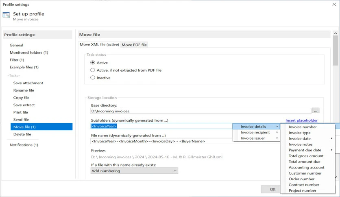Click the scrollbar up arrow
Viewport: 340px width, 197px height.
point(336,33)
